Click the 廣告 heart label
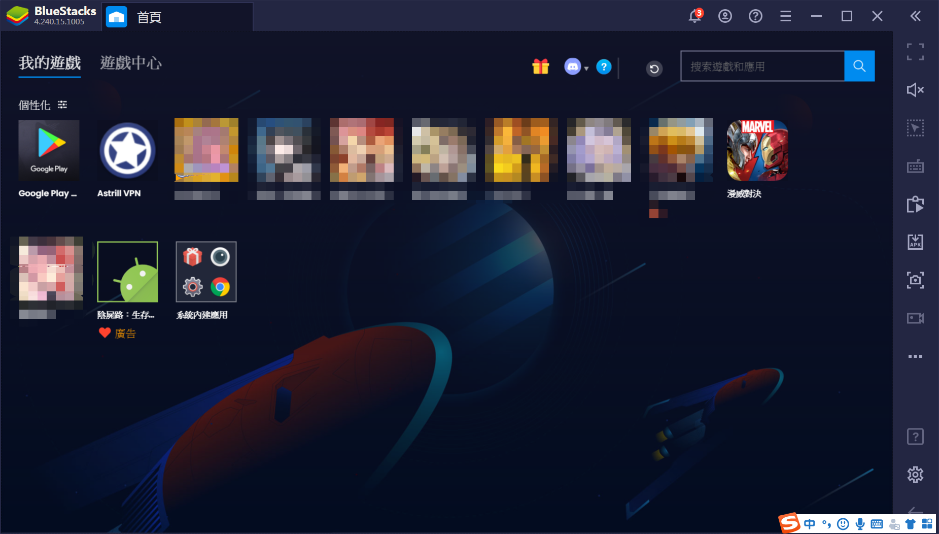 pyautogui.click(x=117, y=333)
